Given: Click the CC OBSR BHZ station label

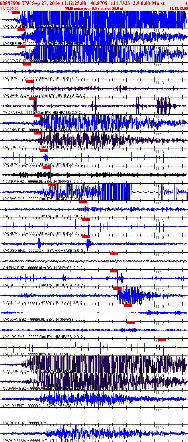Looking at the screenshot, I should (x=15, y=371).
